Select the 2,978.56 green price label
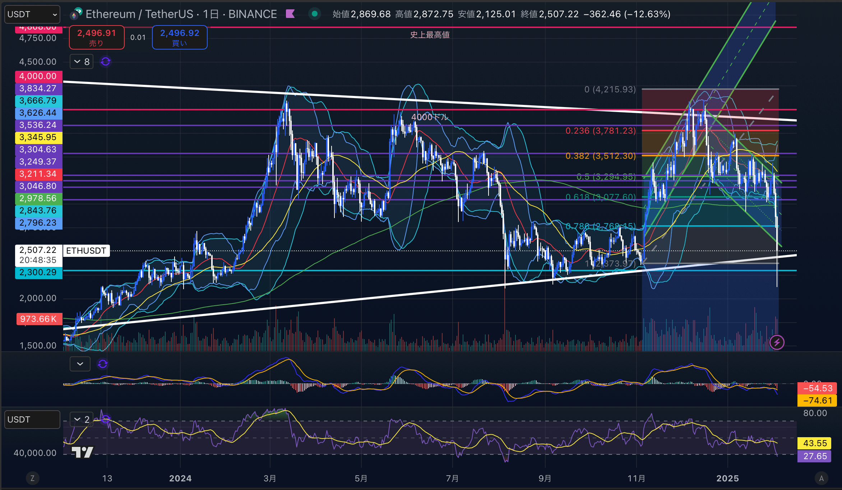842x490 pixels. (x=38, y=198)
